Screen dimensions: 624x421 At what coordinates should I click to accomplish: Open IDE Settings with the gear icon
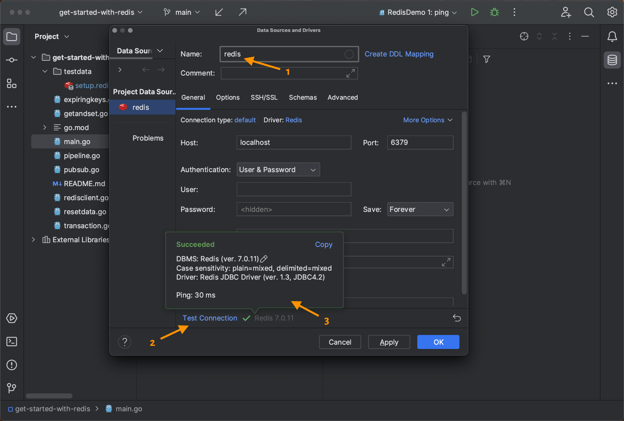(612, 12)
